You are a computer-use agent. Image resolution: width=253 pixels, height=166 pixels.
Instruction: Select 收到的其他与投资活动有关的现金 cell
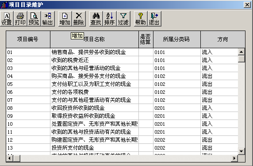coord(94,132)
